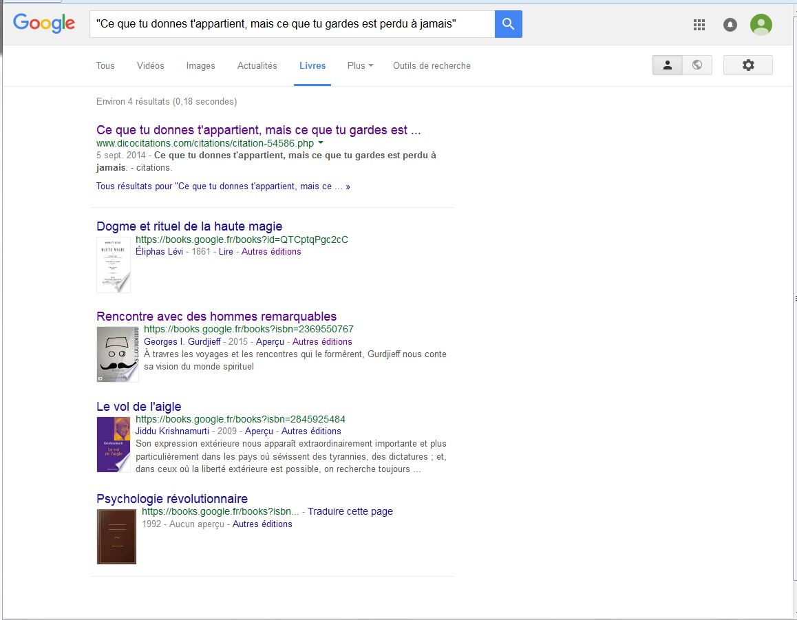This screenshot has height=620, width=797.
Task: Open the notifications bell
Action: [x=730, y=24]
